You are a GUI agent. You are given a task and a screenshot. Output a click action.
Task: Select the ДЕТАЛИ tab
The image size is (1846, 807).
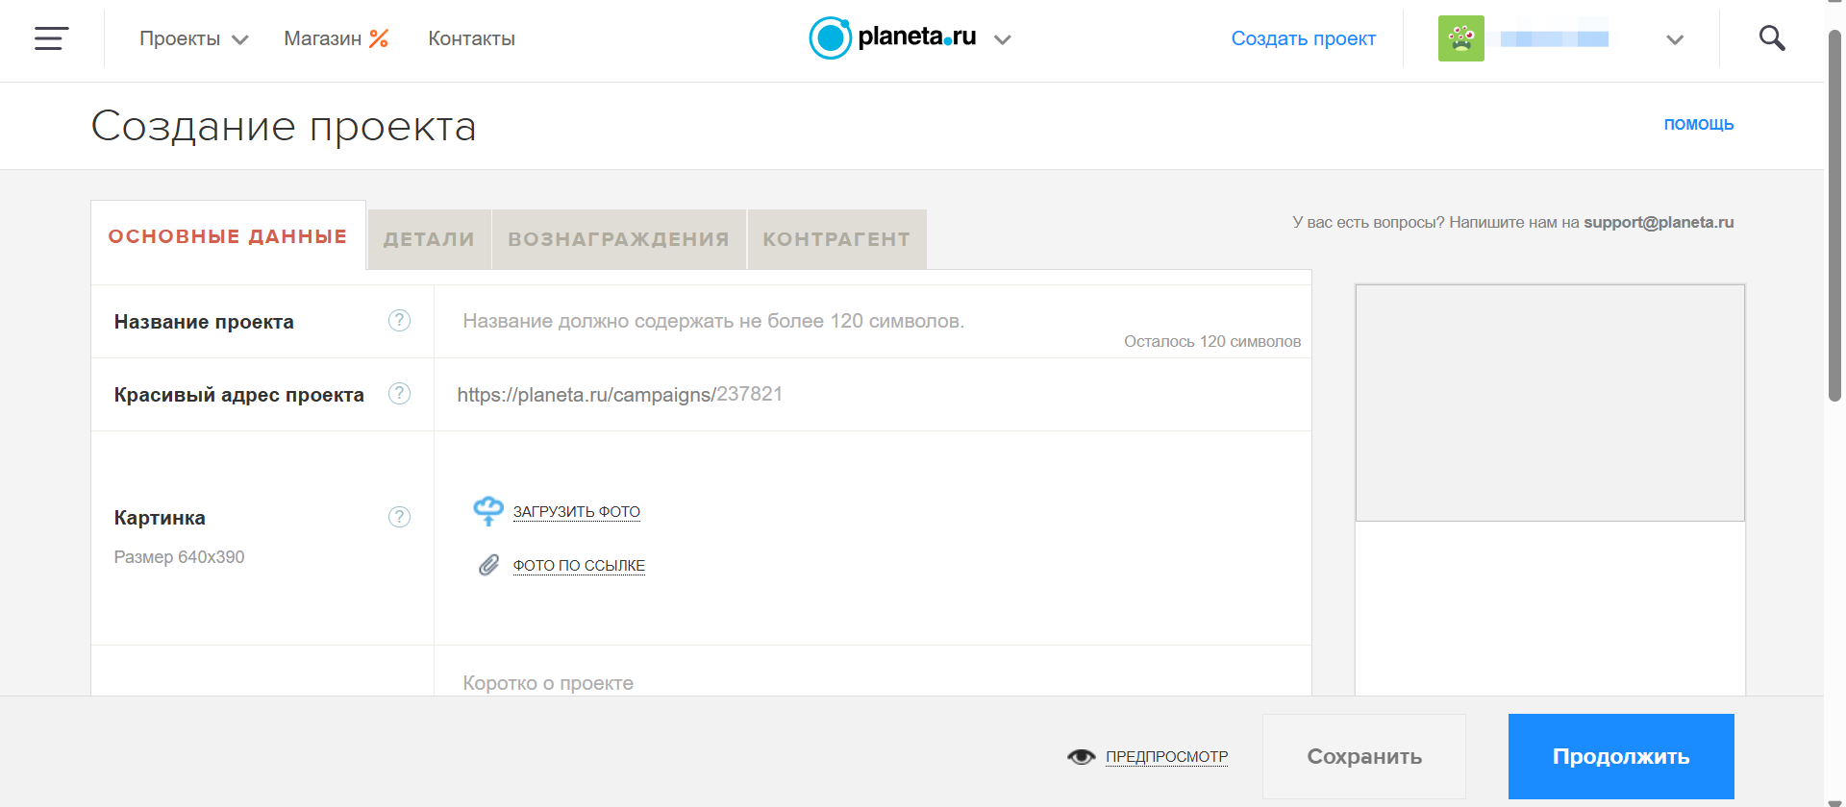tap(428, 238)
